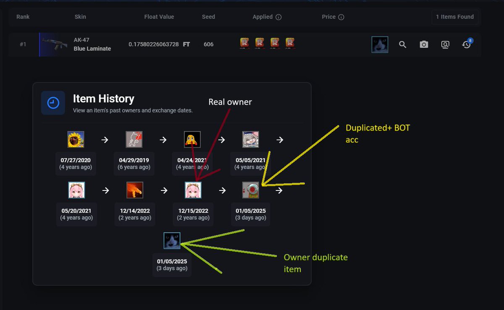
Task: Click seed value 606
Action: (209, 44)
